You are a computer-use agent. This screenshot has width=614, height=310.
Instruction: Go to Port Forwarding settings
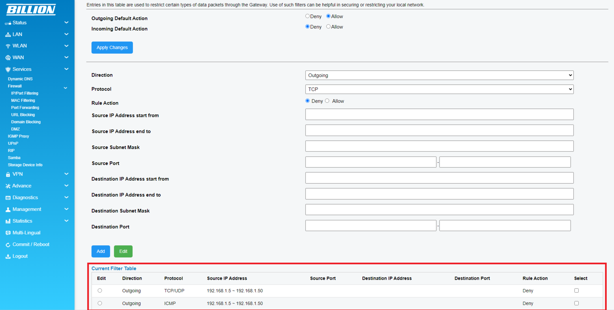click(x=25, y=108)
